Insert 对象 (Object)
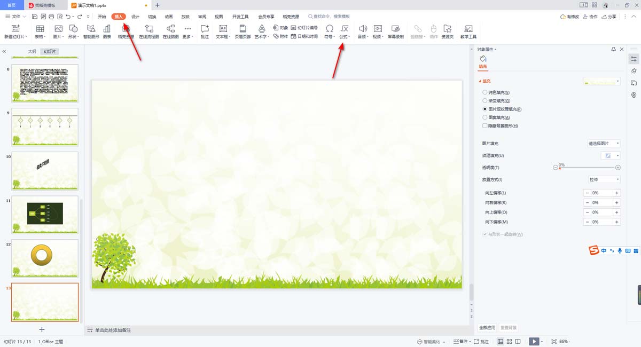The height and width of the screenshot is (347, 641). 280,27
